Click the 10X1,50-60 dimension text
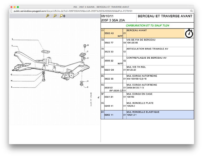 tap(132, 43)
